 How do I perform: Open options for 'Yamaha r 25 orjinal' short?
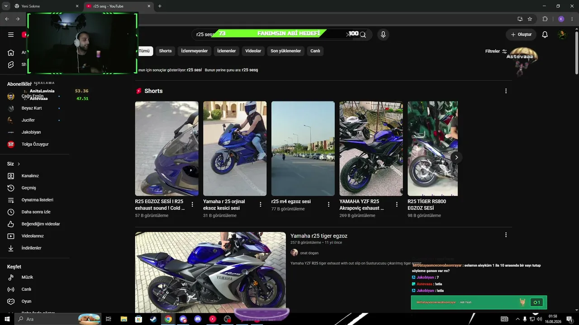261,204
